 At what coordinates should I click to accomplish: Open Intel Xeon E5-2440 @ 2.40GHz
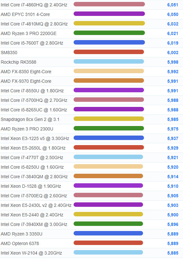coord(32,215)
